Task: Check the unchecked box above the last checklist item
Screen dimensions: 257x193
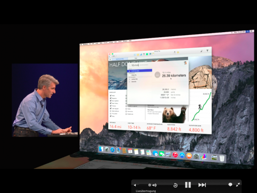Action: click(x=111, y=114)
